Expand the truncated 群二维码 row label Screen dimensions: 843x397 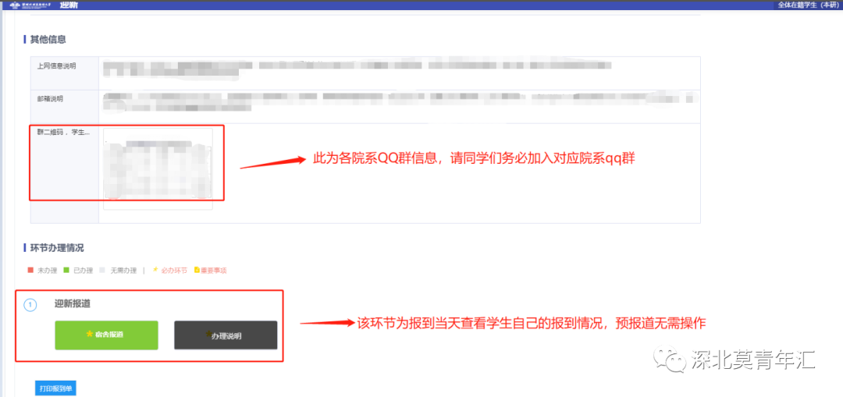tap(63, 132)
